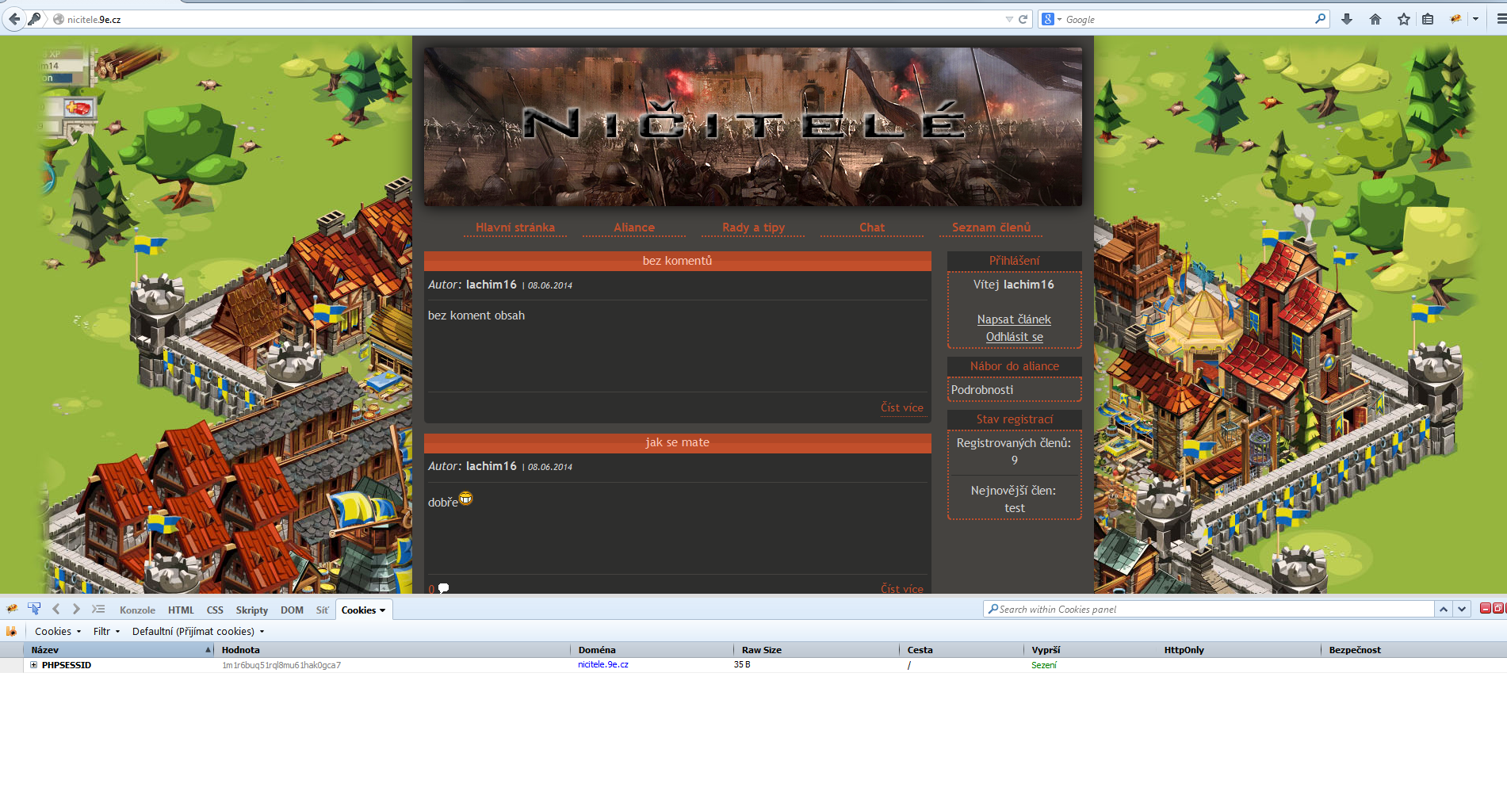Open Hlavní stránka navigation link

tap(515, 228)
